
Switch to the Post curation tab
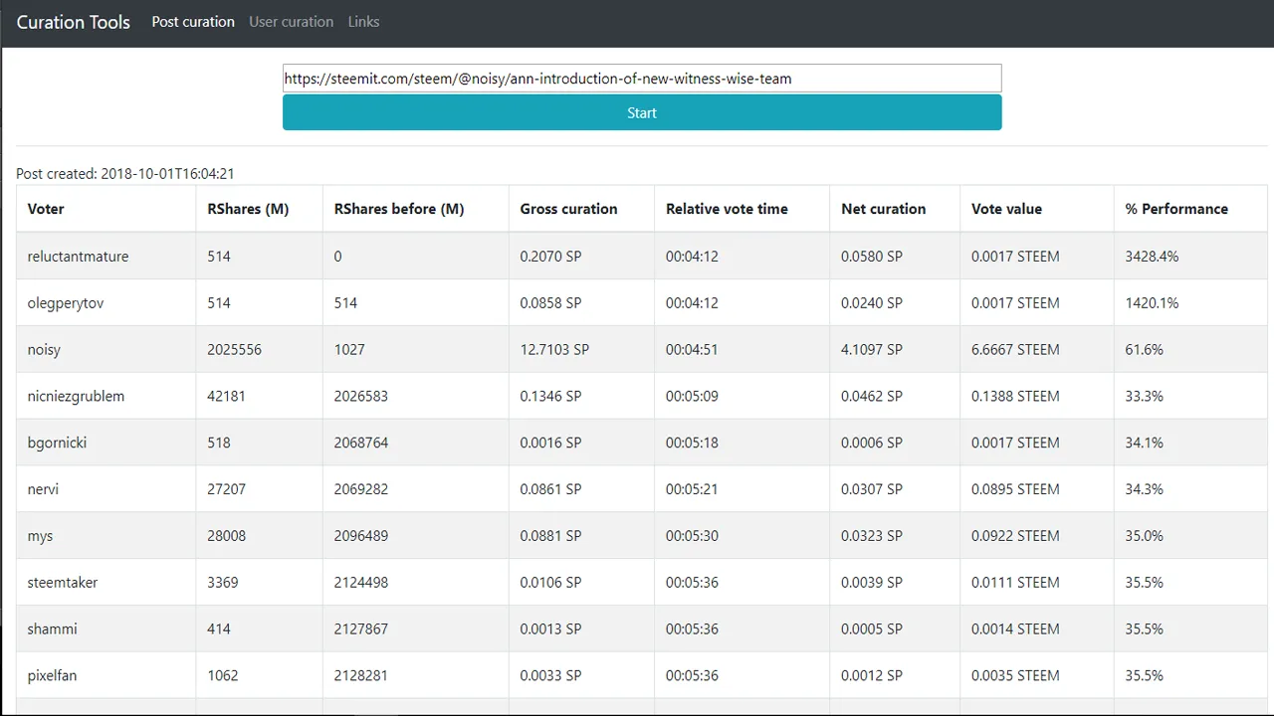pos(193,22)
